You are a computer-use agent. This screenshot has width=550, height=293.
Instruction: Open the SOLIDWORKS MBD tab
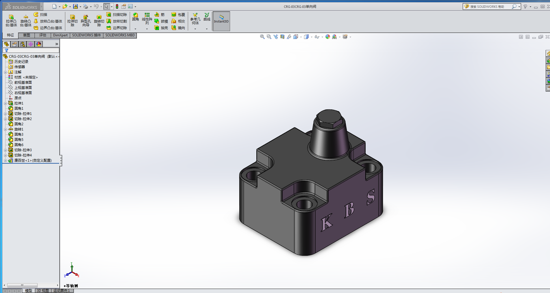(x=120, y=35)
